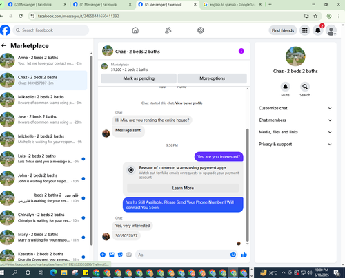Bookmark this page with the star icon
Viewport: 345px width, 278px height.
tap(315, 16)
